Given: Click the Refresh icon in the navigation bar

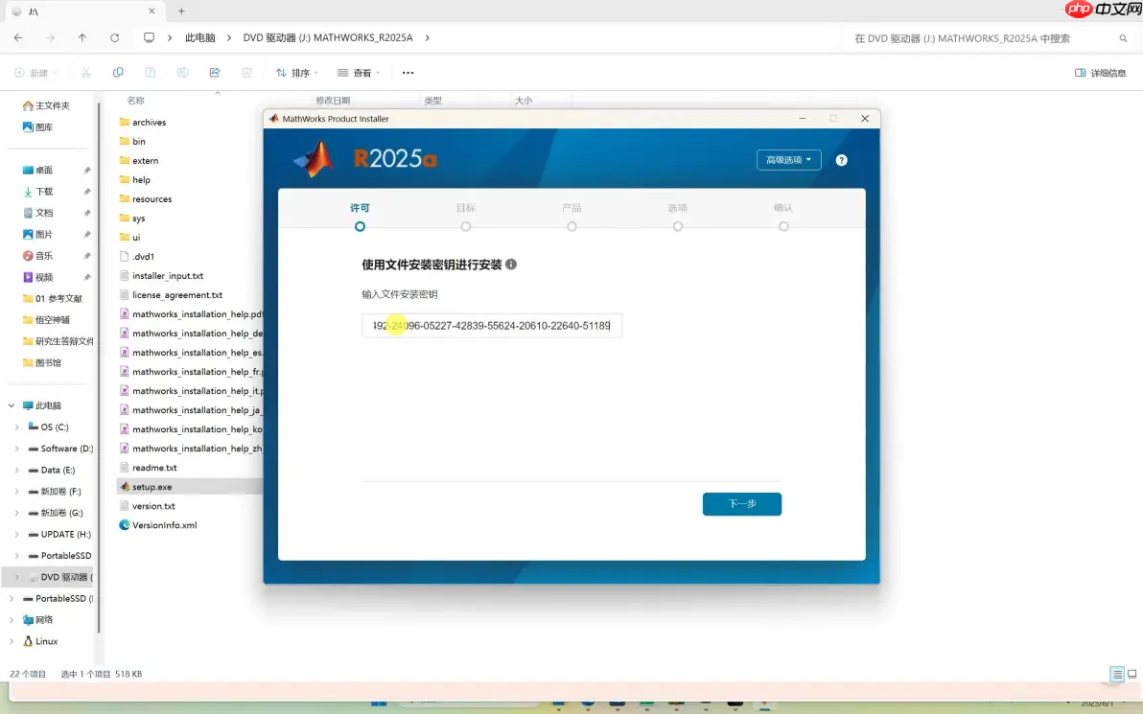Looking at the screenshot, I should click(114, 37).
